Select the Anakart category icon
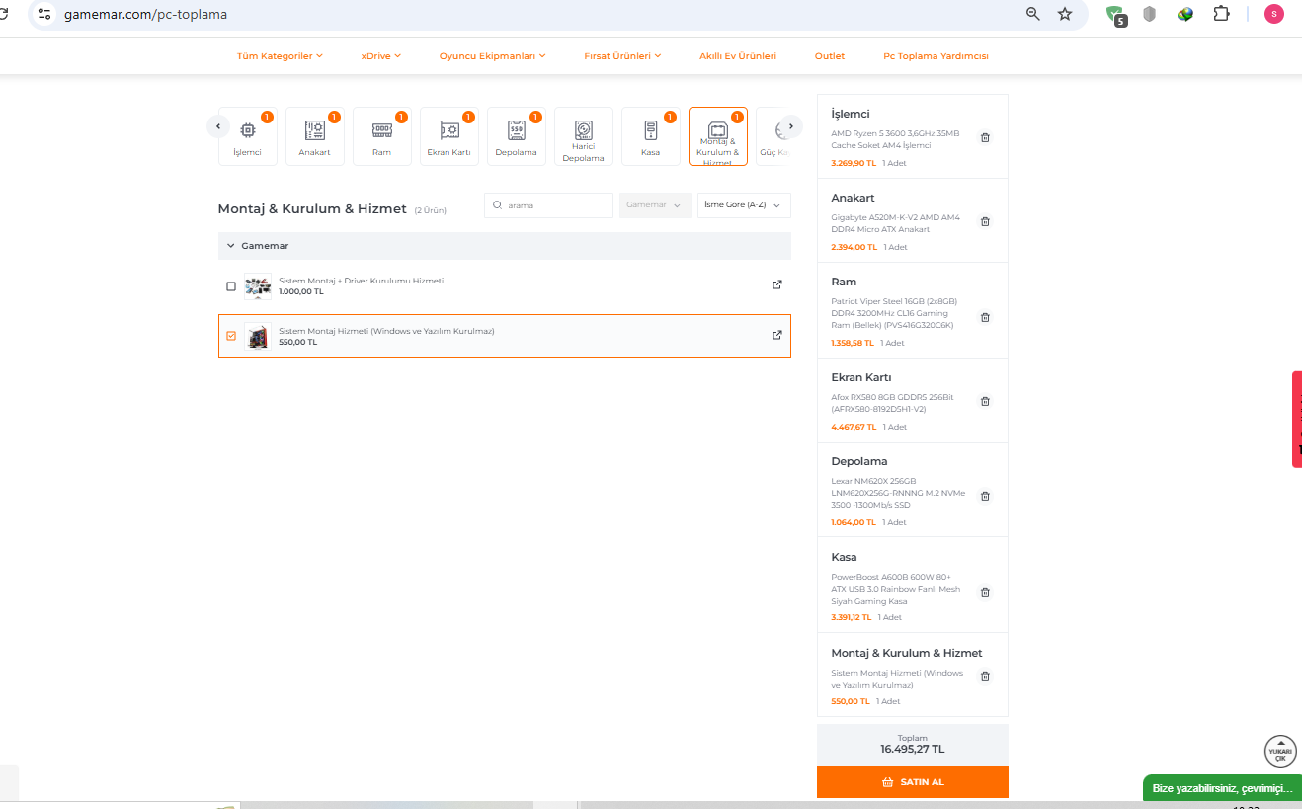The image size is (1302, 809). [314, 136]
